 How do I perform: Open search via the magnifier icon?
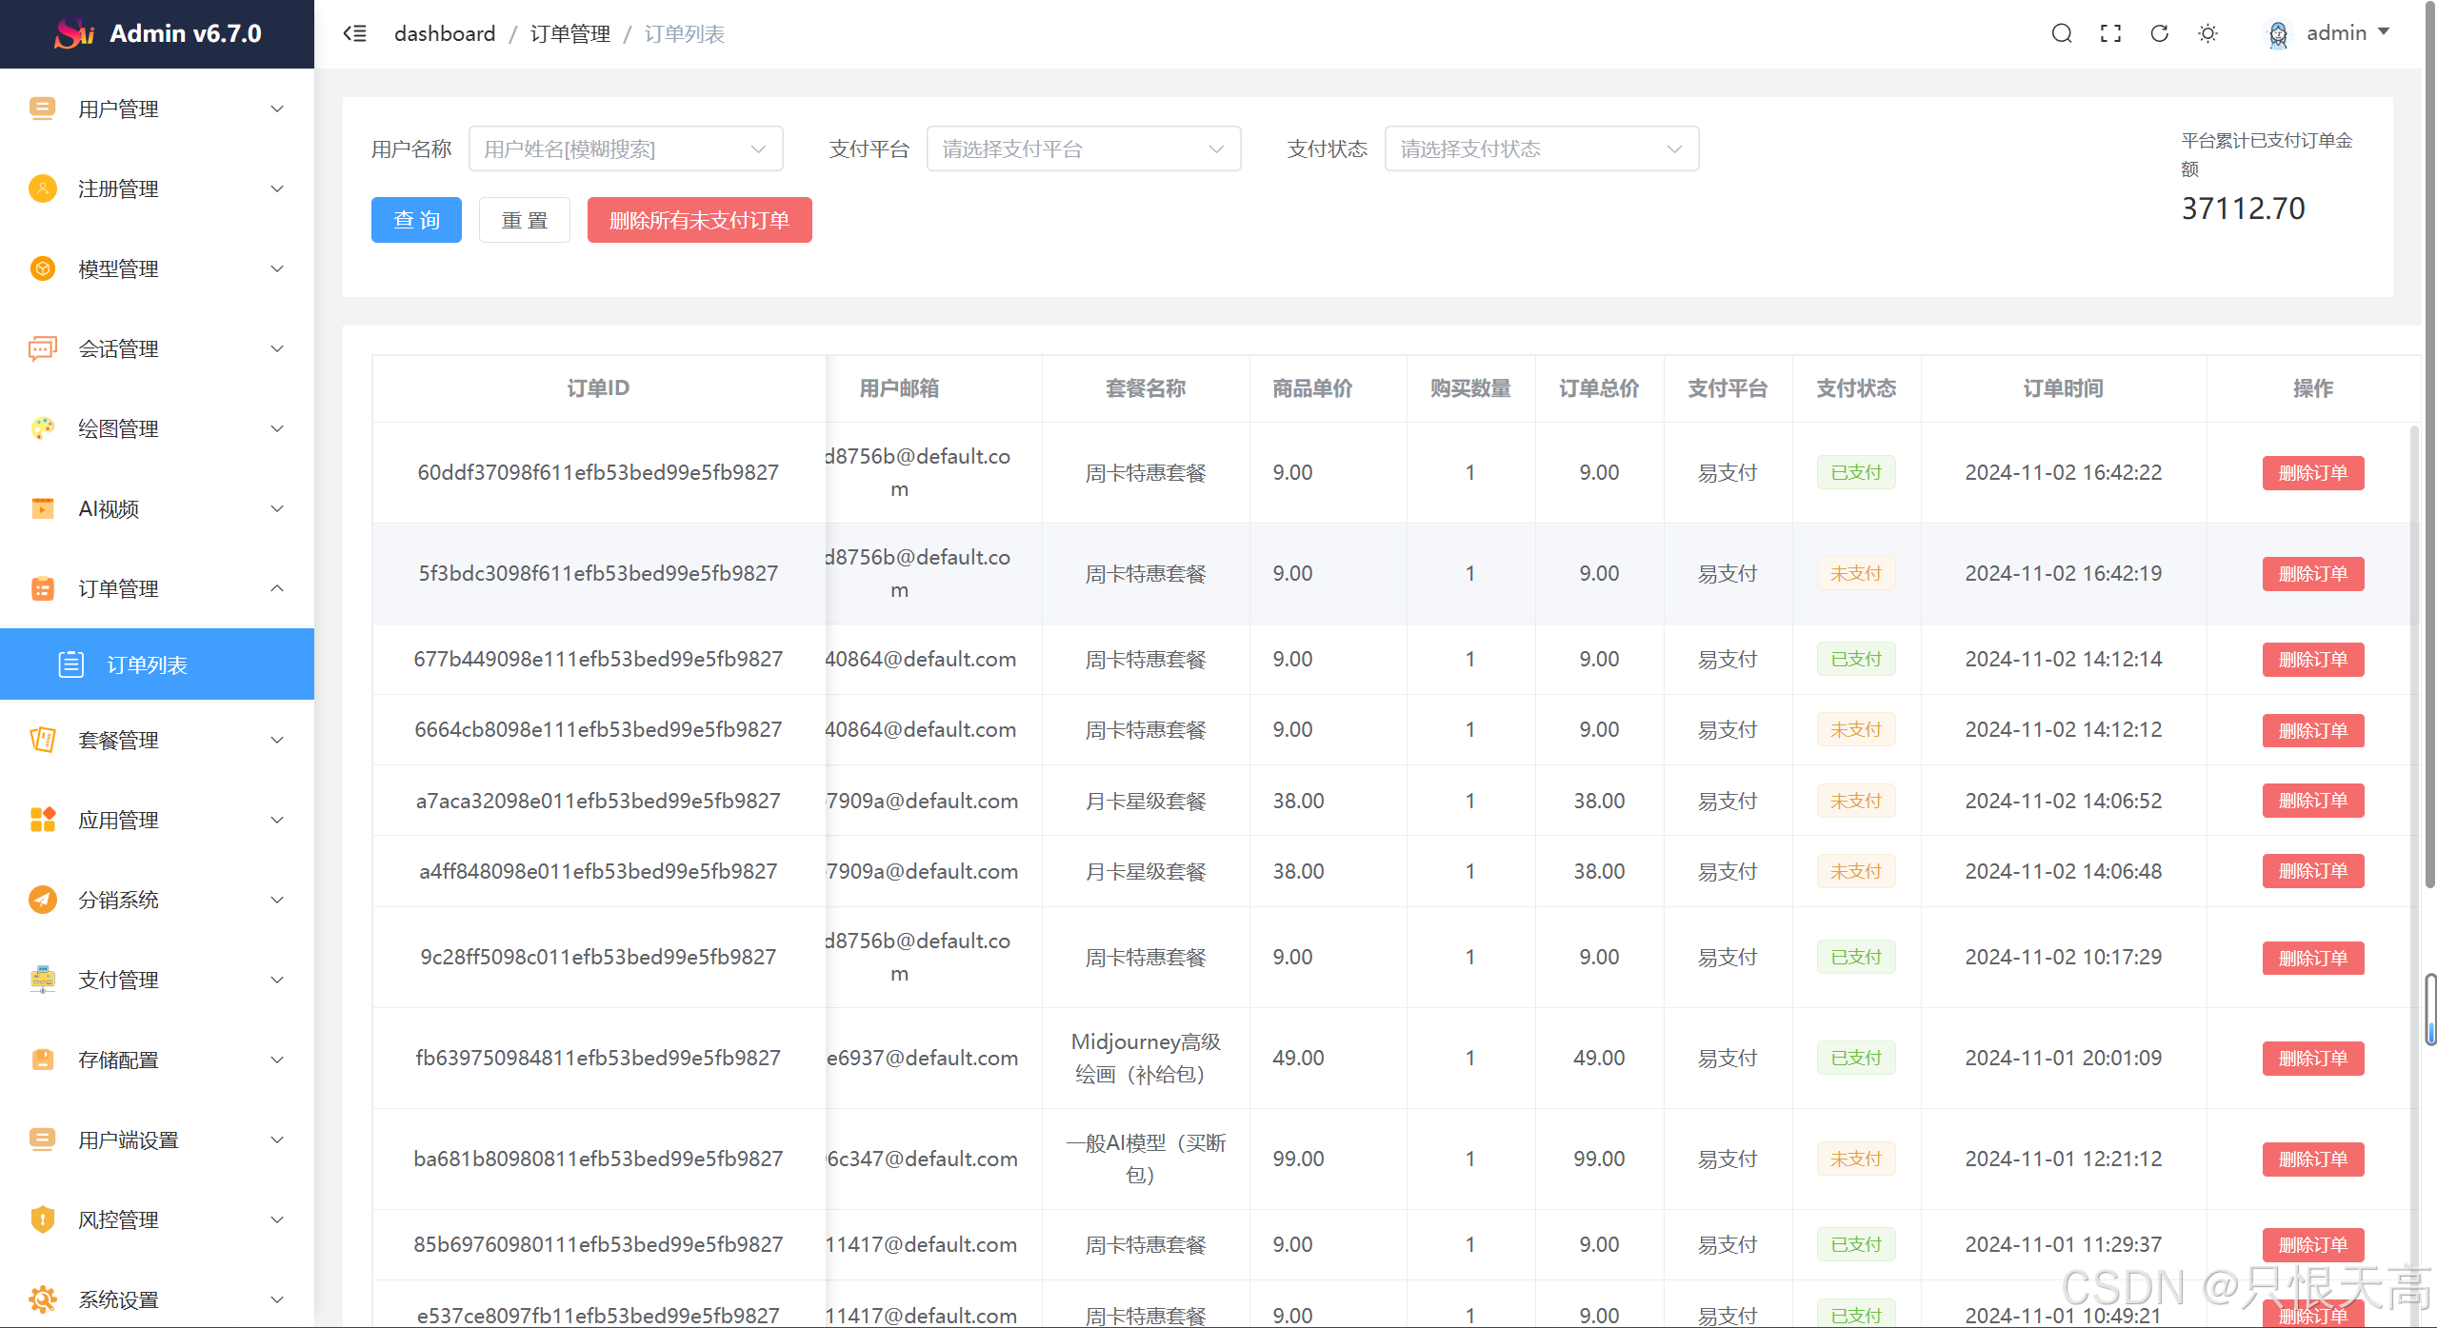coord(2062,34)
